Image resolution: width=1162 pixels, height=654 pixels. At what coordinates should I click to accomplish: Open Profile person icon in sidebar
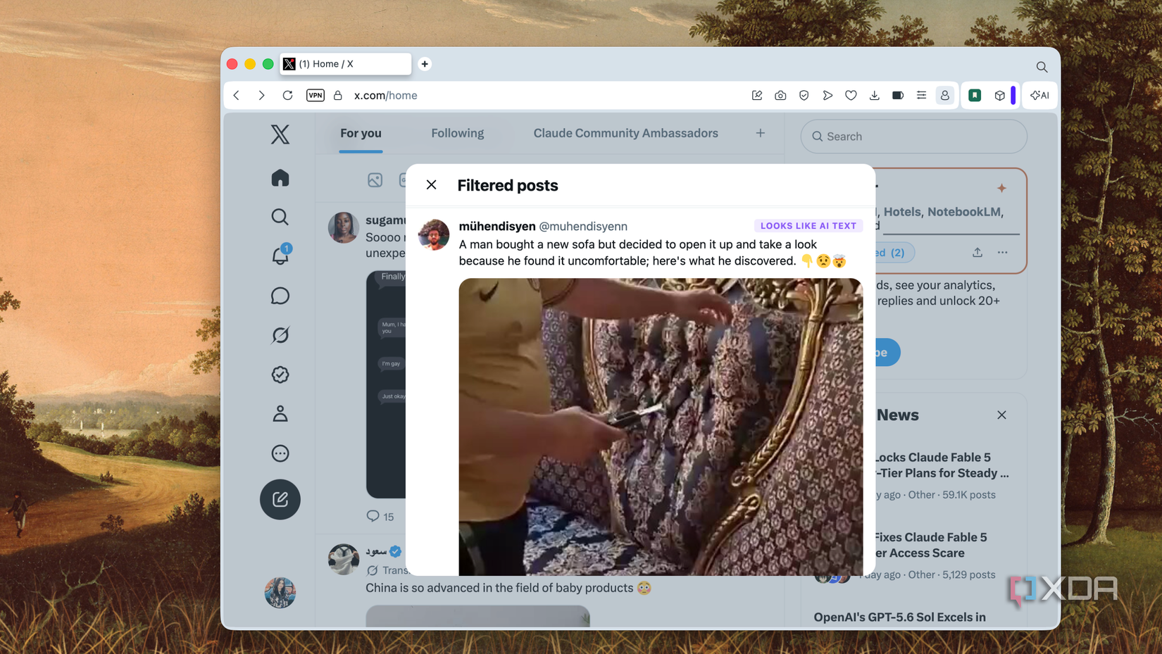click(x=280, y=414)
